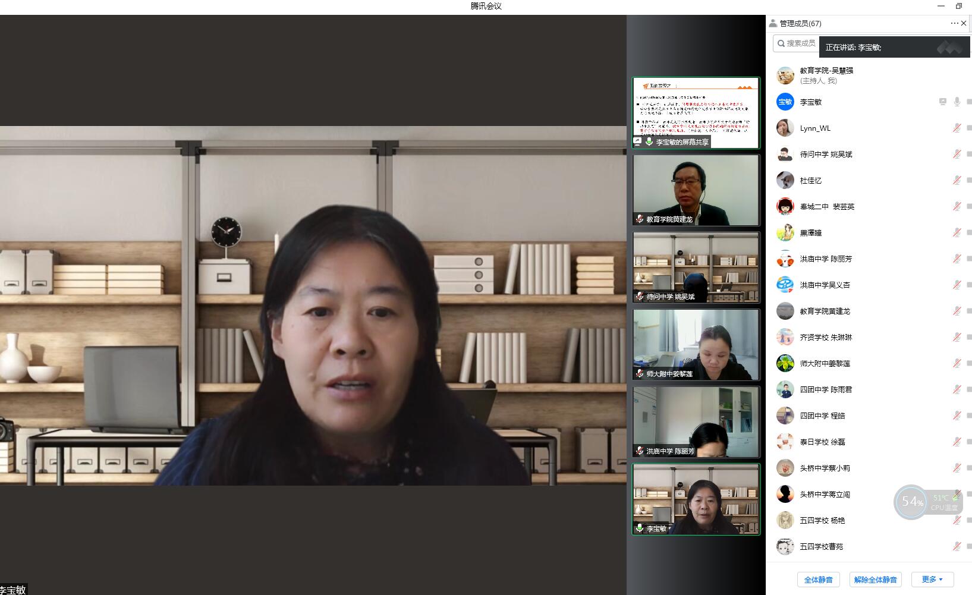Click the avatar next to 杜佳亿

(x=785, y=180)
